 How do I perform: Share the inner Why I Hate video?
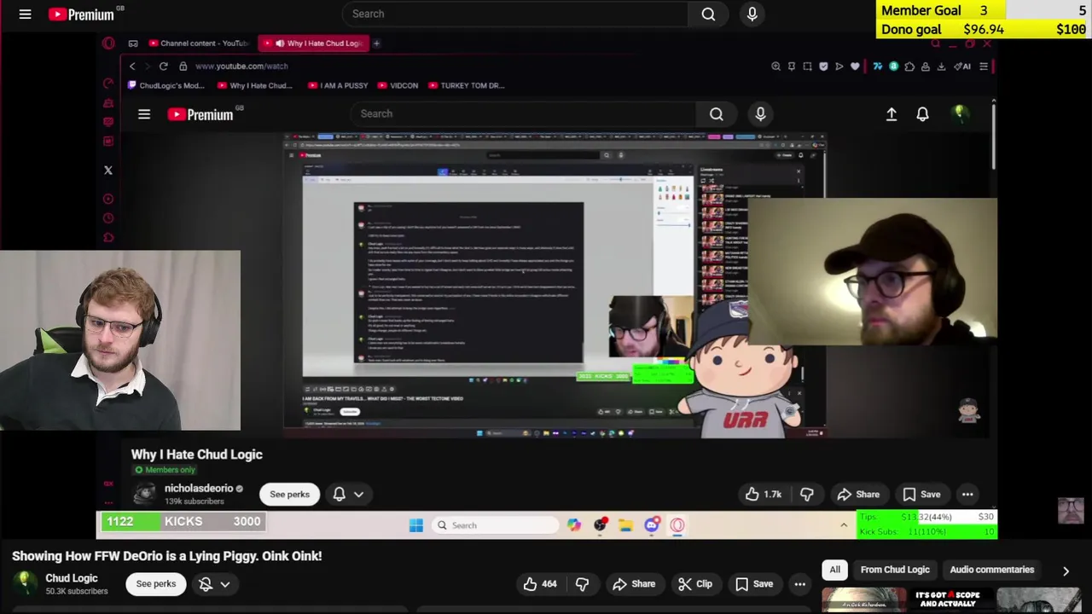point(858,495)
